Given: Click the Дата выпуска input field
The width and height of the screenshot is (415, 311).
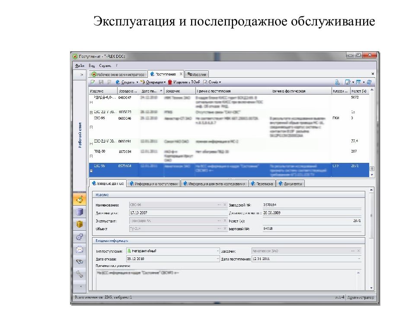Looking at the screenshot, I should (178, 213).
